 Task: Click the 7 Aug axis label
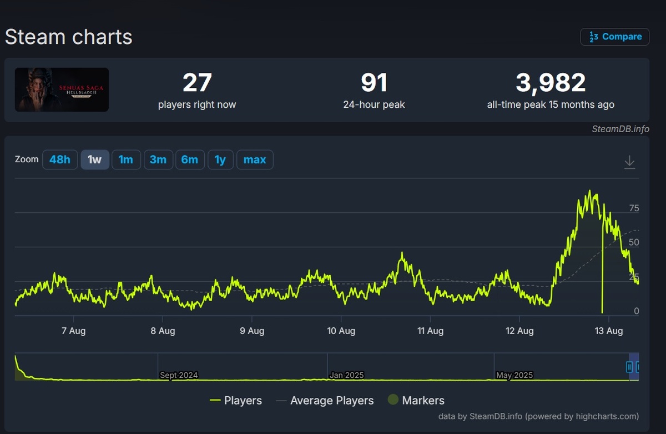(73, 331)
